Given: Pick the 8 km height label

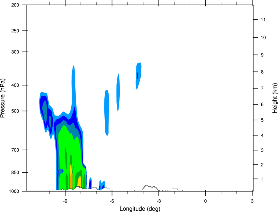Looking at the screenshot, I should (262, 72).
